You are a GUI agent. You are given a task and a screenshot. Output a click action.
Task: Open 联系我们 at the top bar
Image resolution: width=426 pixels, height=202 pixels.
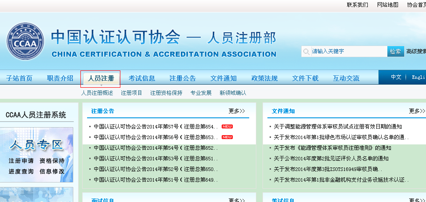pyautogui.click(x=358, y=5)
